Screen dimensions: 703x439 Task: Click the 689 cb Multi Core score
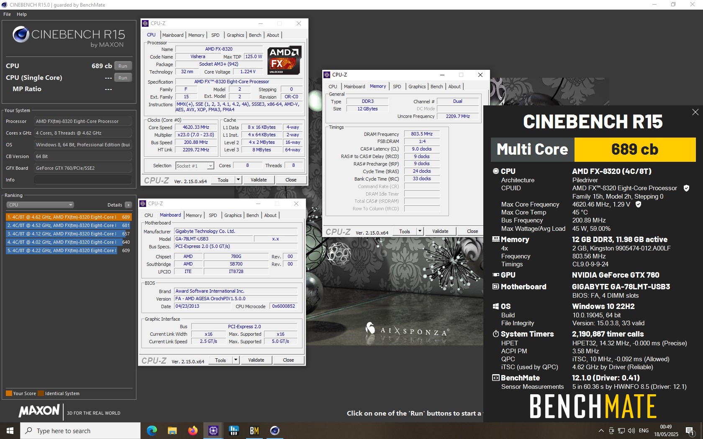[635, 150]
